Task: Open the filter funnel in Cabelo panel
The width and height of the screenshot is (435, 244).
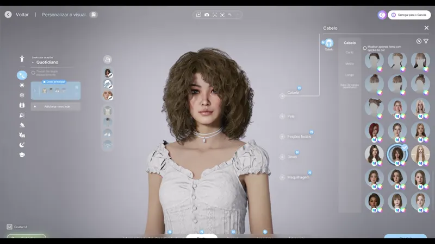Action: pos(426,41)
